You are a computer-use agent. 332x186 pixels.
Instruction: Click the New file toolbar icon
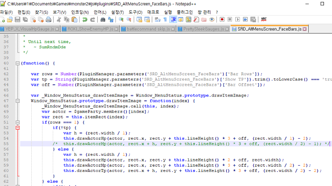2,20
